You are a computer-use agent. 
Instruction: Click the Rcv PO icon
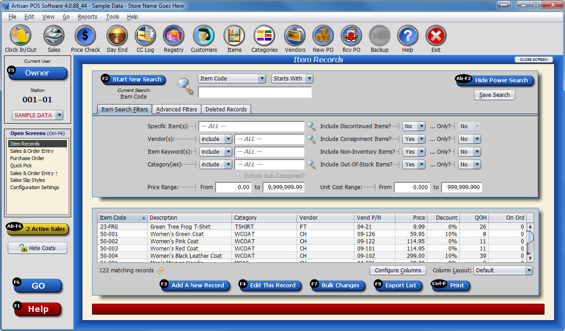pos(351,35)
